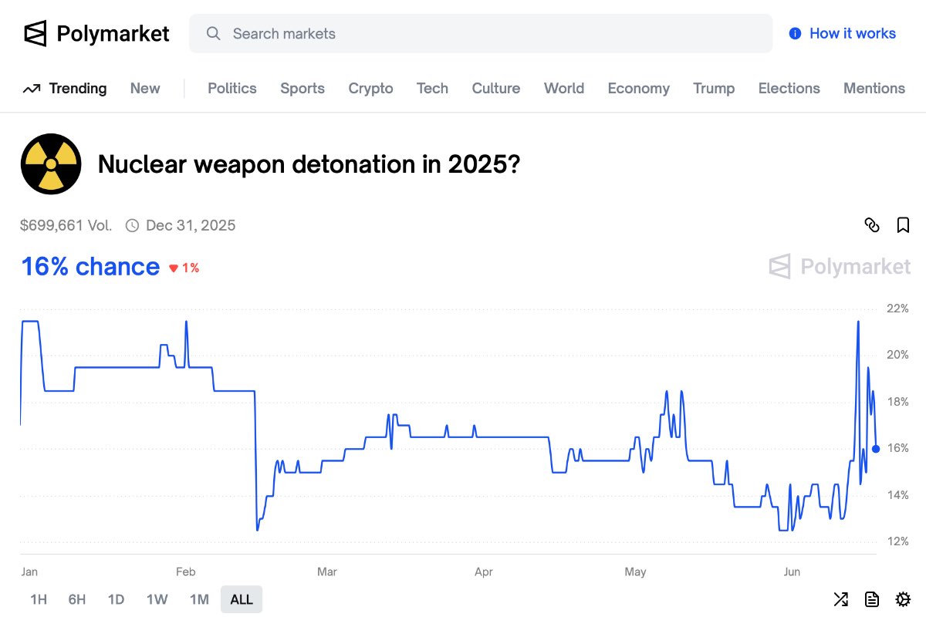This screenshot has height=617, width=926.
Task: Set chart range to 1D
Action: 117,599
